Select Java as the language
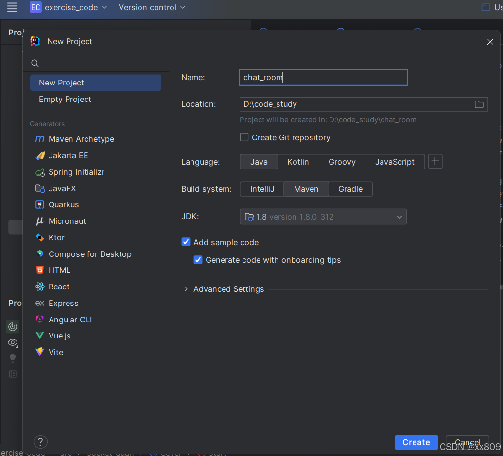This screenshot has height=456, width=503. (259, 162)
